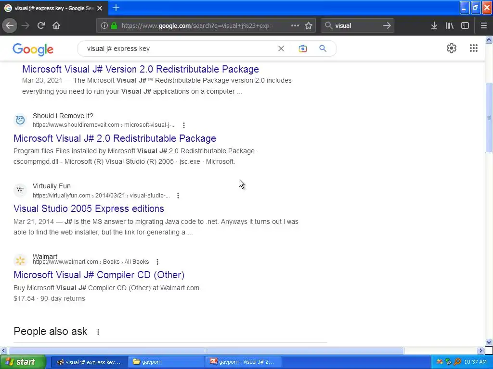Open page actions three-dot menu in address bar

(x=295, y=26)
